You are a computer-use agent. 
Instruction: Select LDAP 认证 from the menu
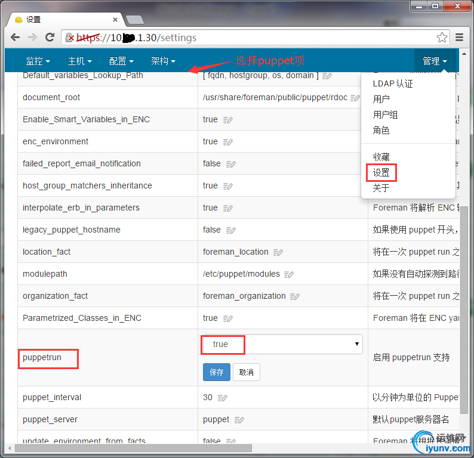tap(393, 83)
